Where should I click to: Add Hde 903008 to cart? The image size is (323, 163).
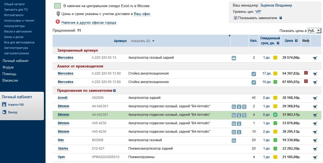point(315,141)
